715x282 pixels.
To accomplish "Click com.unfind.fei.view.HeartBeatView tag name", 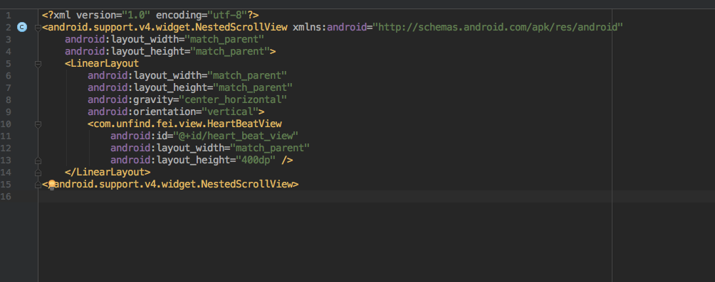I will (188, 124).
